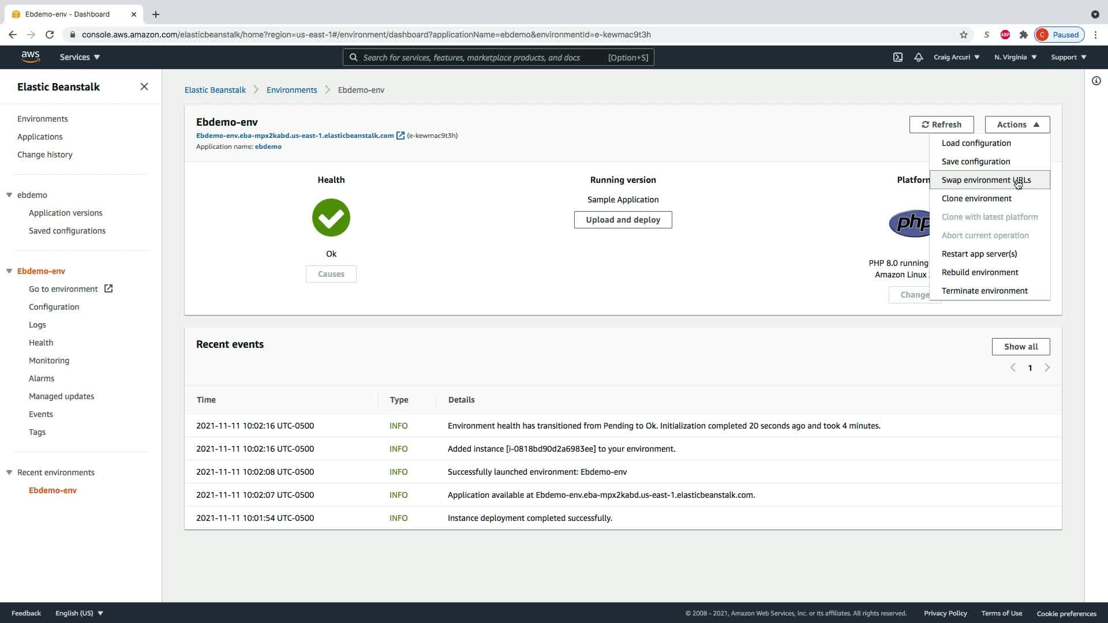The width and height of the screenshot is (1108, 623).
Task: Open the N. Virginia region dropdown
Action: 1015,57
